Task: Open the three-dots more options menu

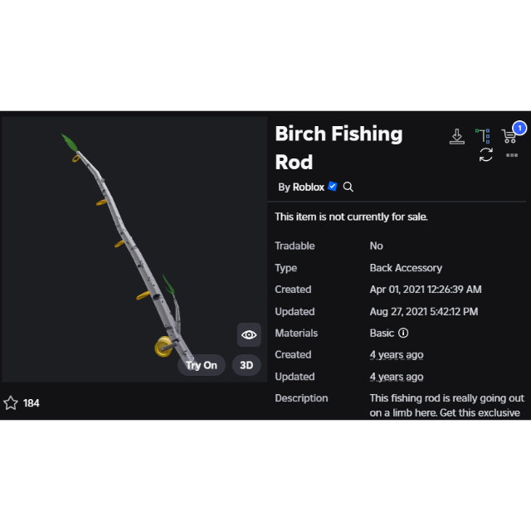Action: (x=512, y=155)
